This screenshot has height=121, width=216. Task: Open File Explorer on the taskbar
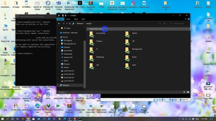(28, 119)
